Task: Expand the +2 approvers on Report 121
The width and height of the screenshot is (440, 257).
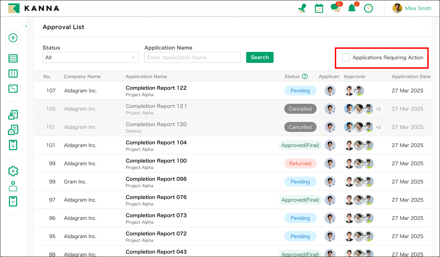Action: tap(378, 109)
